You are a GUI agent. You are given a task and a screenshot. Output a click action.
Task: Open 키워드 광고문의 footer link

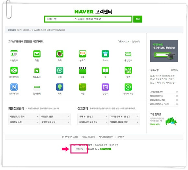point(88,137)
